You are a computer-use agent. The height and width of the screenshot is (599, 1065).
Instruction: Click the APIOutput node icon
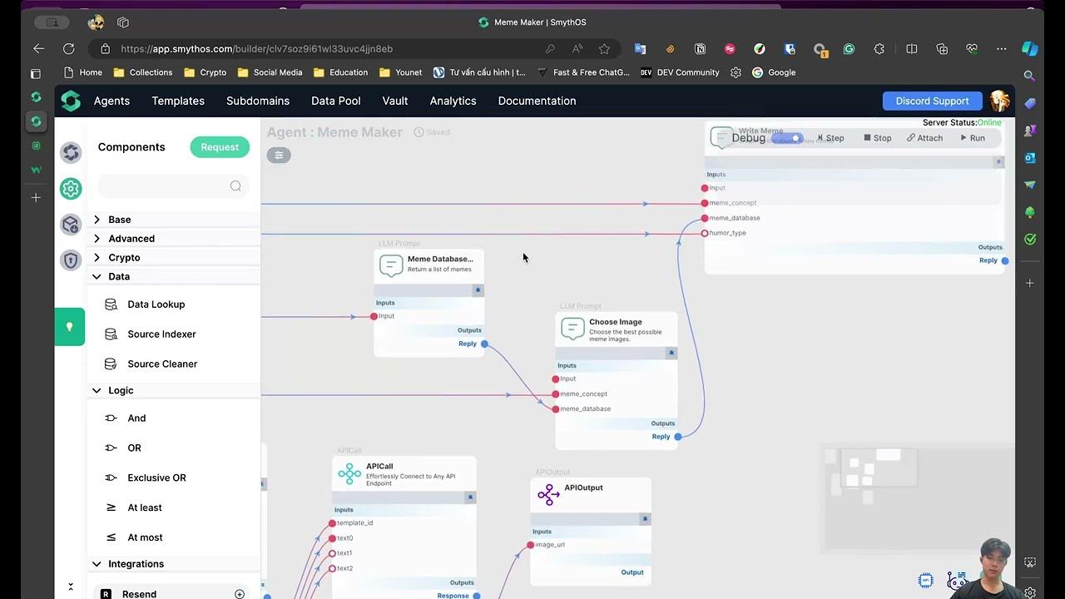pyautogui.click(x=548, y=495)
